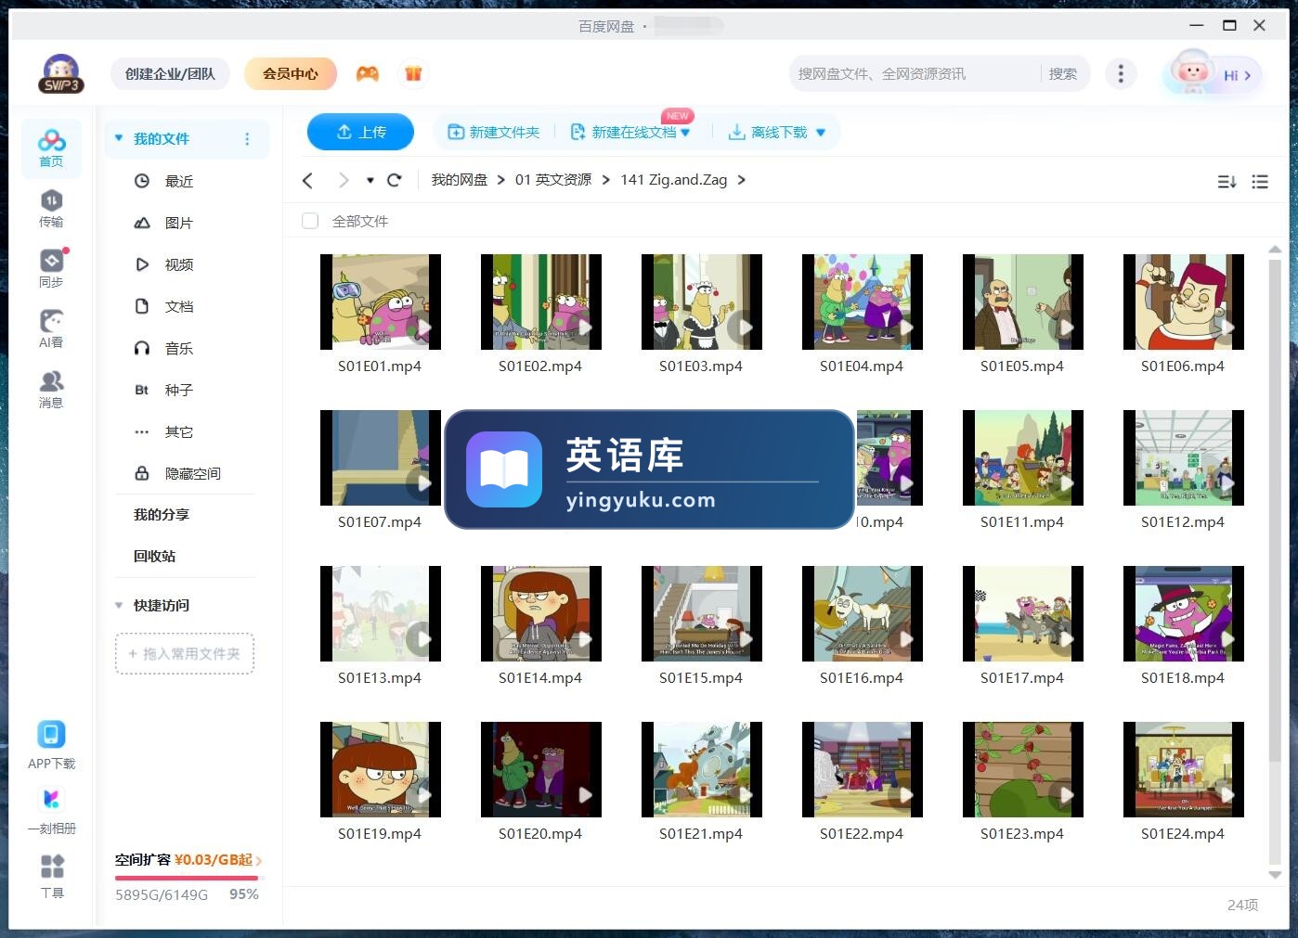
Task: Go forward with the right arrow
Action: point(344,180)
